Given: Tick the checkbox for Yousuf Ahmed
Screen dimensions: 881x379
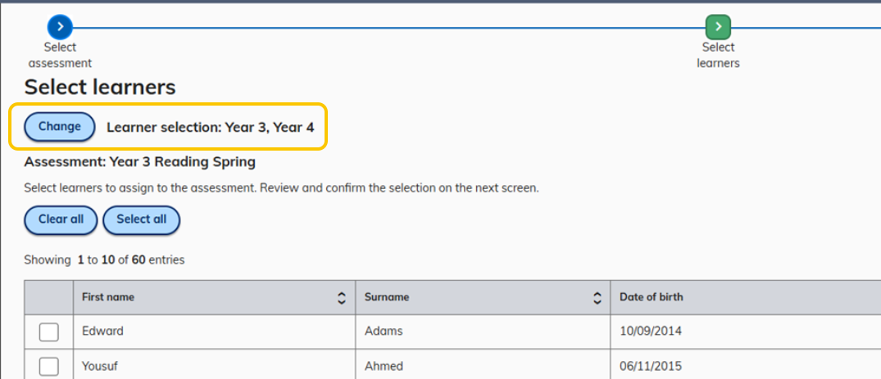Looking at the screenshot, I should click(49, 366).
